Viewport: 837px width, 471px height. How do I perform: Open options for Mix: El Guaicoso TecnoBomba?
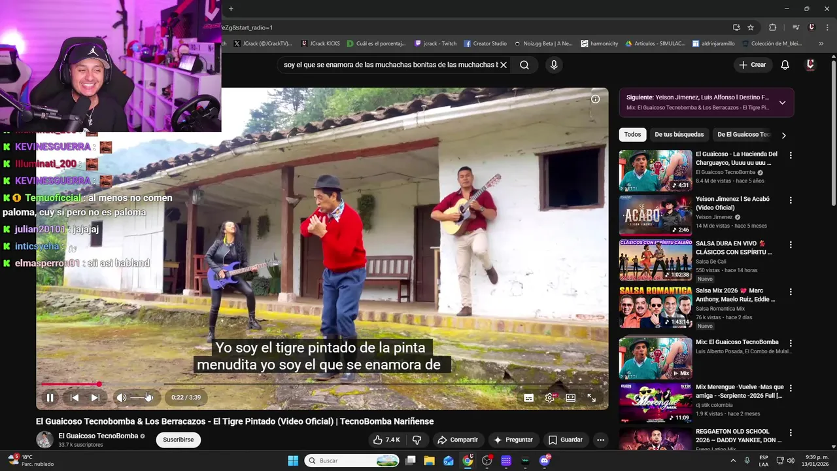[x=791, y=343]
